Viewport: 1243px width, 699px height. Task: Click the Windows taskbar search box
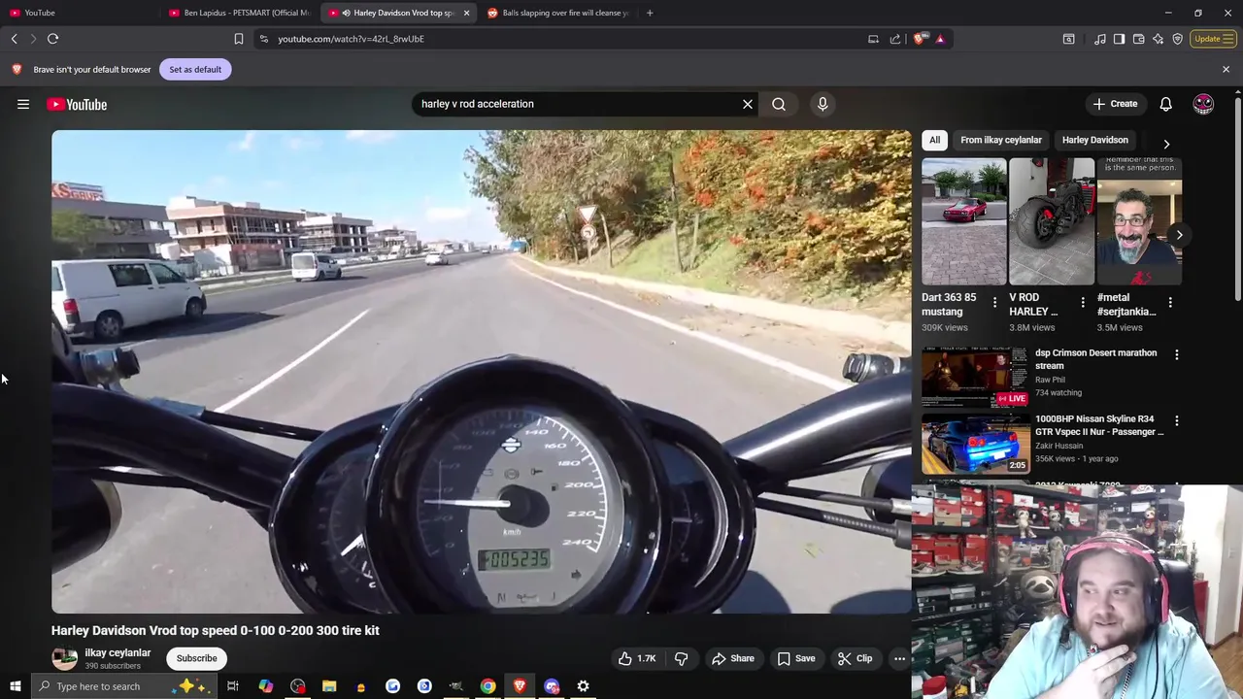click(124, 686)
